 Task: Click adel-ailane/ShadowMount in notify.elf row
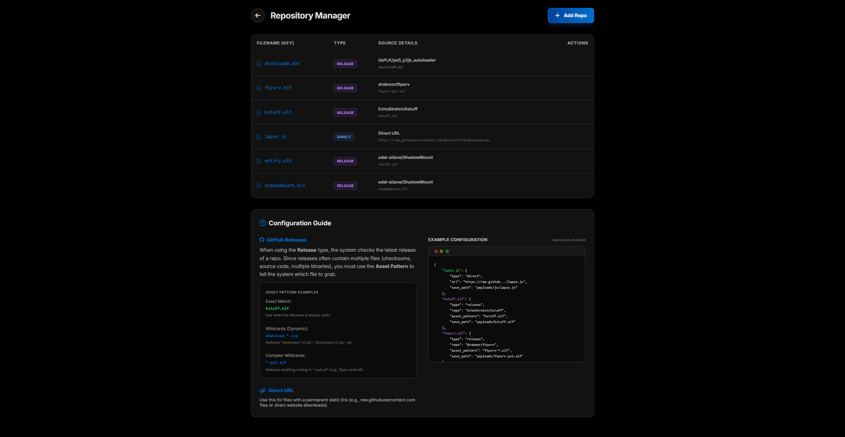click(406, 158)
